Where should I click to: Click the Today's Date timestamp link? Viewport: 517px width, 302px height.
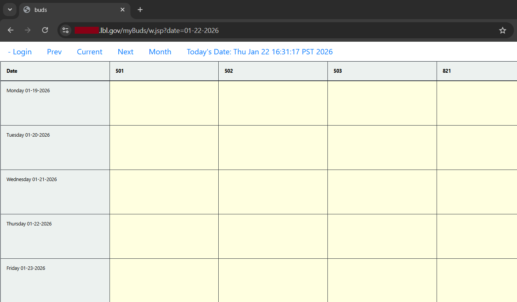point(260,52)
